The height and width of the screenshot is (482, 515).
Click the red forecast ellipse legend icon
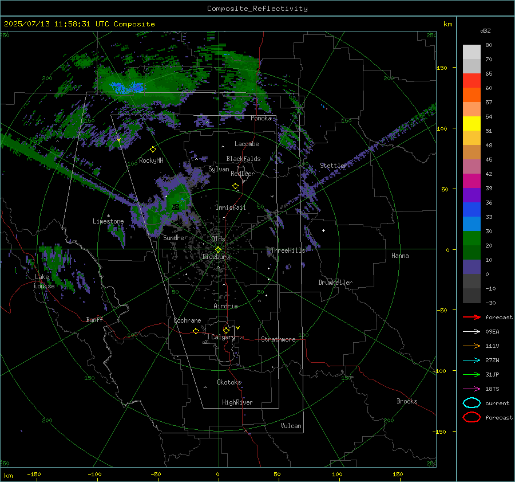tap(472, 417)
